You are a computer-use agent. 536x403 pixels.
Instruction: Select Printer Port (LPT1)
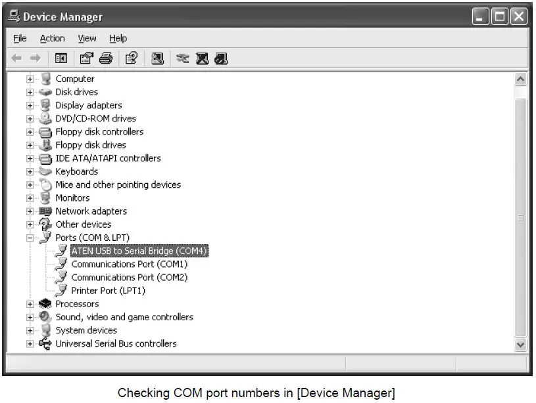click(x=109, y=291)
